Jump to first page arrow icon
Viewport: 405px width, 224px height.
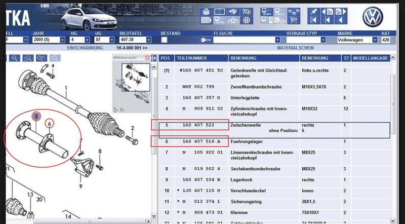(314, 21)
